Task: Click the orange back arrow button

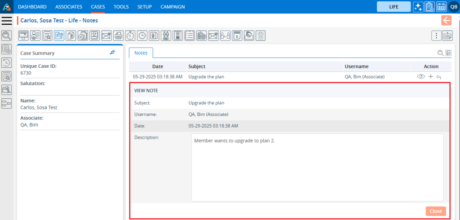Action: [446, 20]
